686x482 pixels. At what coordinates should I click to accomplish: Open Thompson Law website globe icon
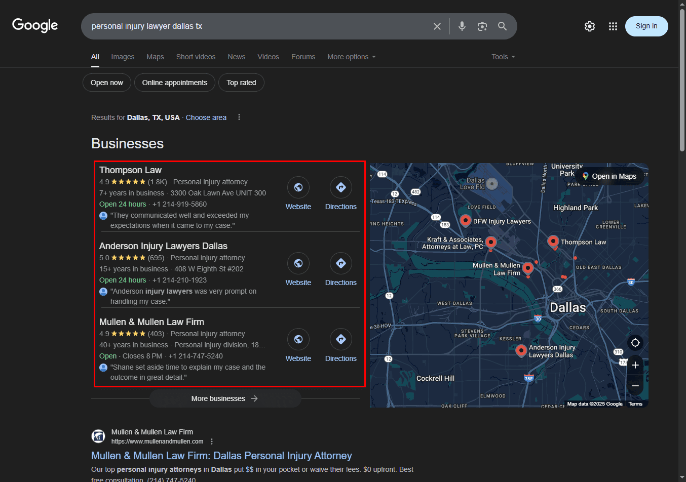pyautogui.click(x=298, y=187)
